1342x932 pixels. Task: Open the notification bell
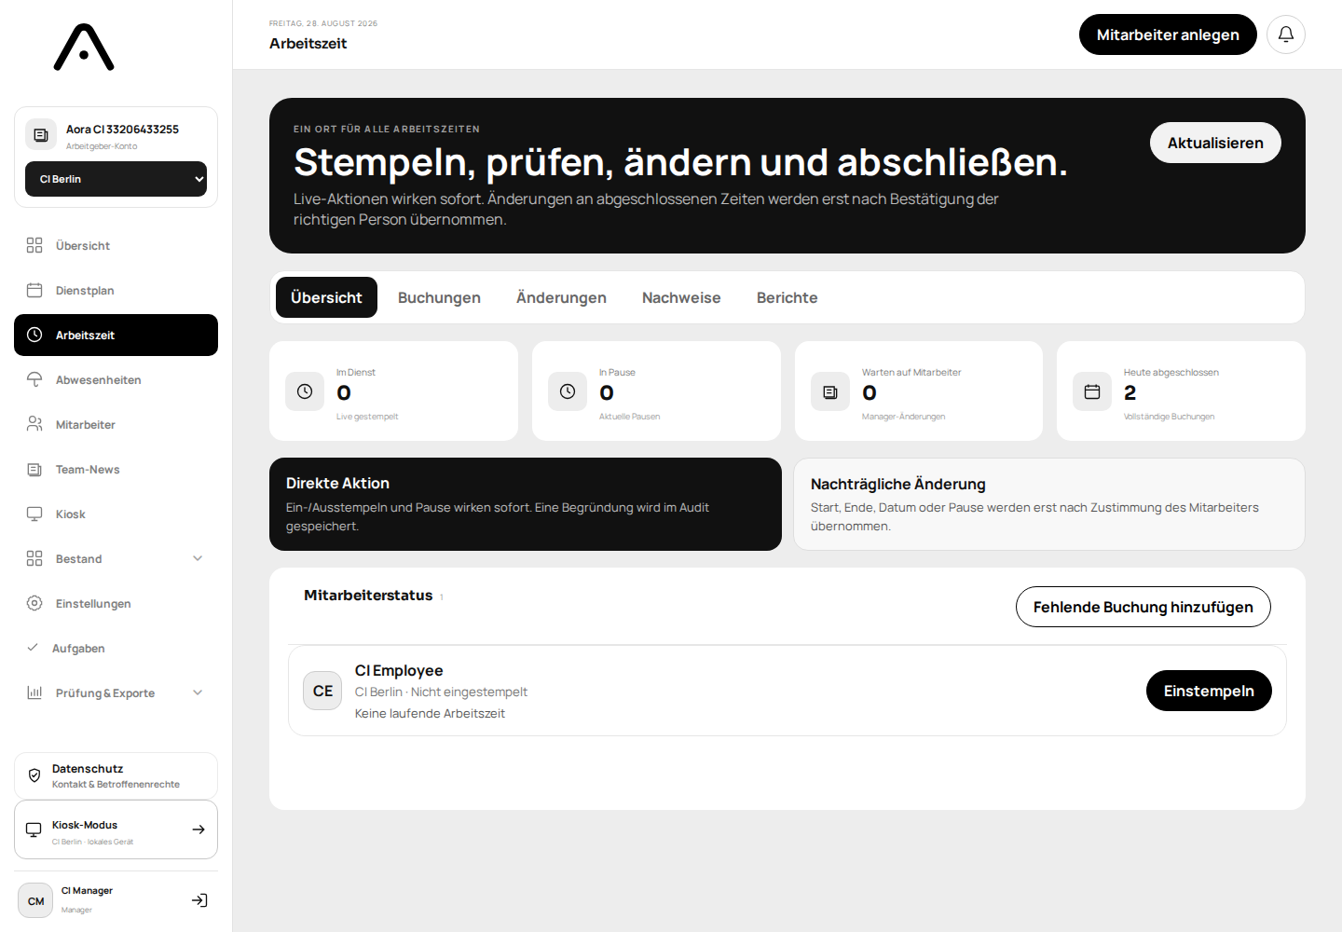tap(1286, 34)
